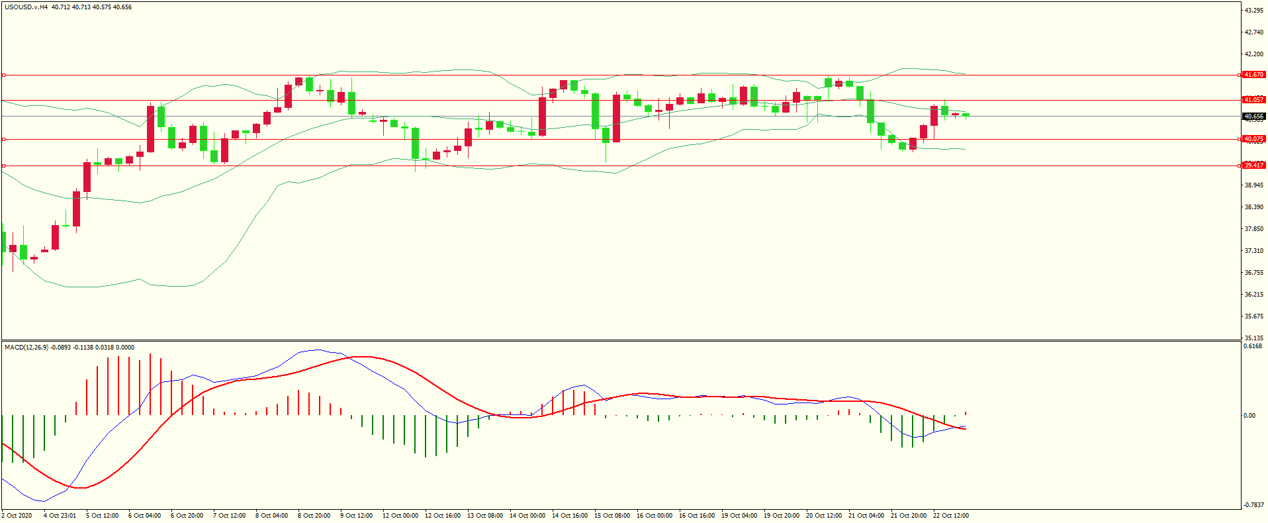1268x523 pixels.
Task: Select the red 41.670 price level tag
Action: [1254, 75]
